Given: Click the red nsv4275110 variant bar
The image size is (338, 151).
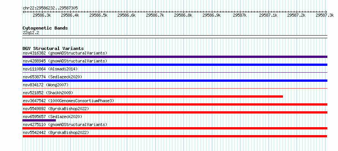Looking at the screenshot, I should pyautogui.click(x=175, y=128).
